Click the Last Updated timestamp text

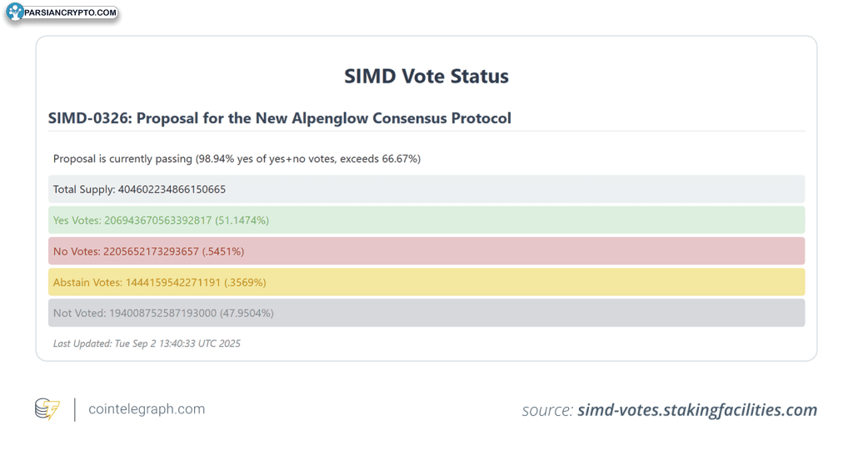[147, 344]
